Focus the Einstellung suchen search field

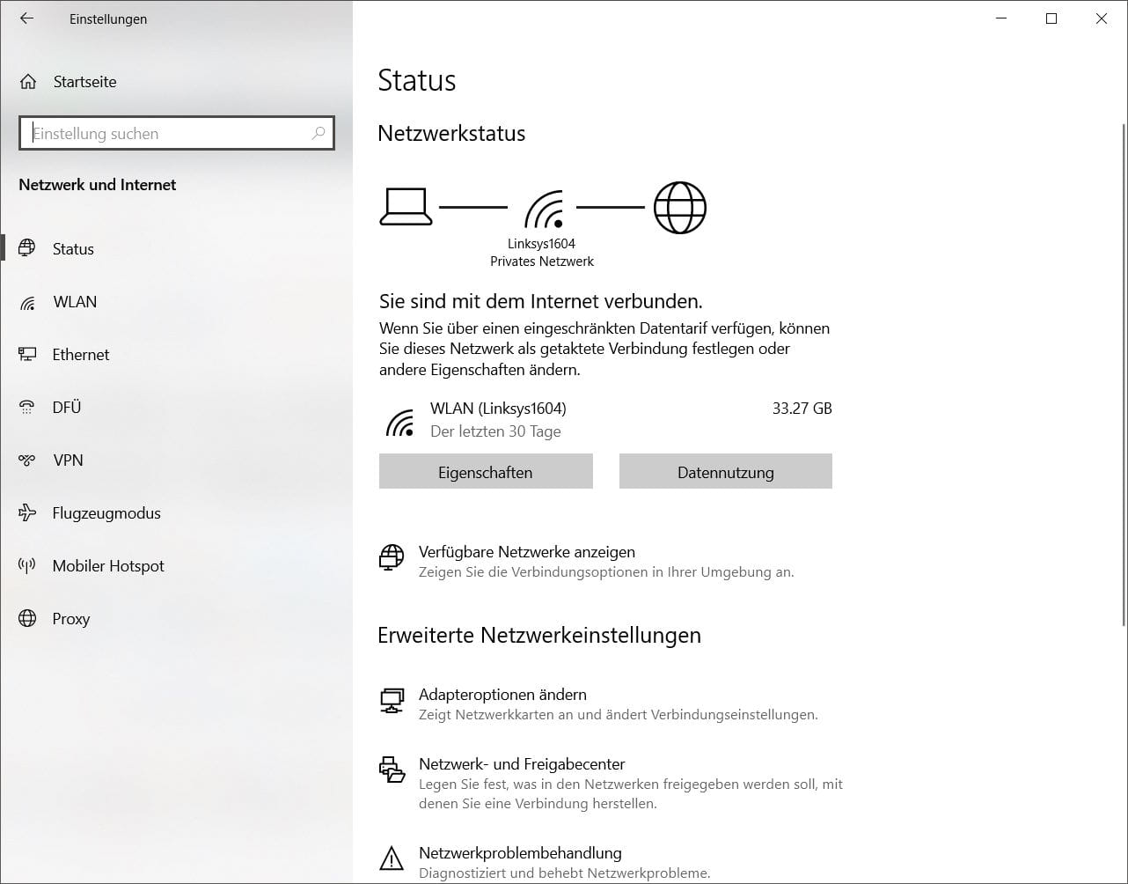coord(176,133)
